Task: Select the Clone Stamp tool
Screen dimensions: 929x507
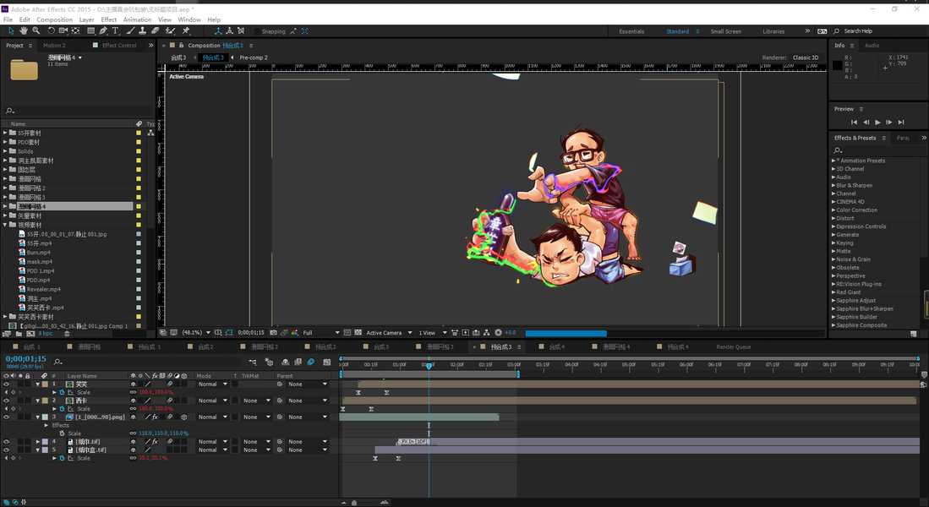Action: click(143, 30)
